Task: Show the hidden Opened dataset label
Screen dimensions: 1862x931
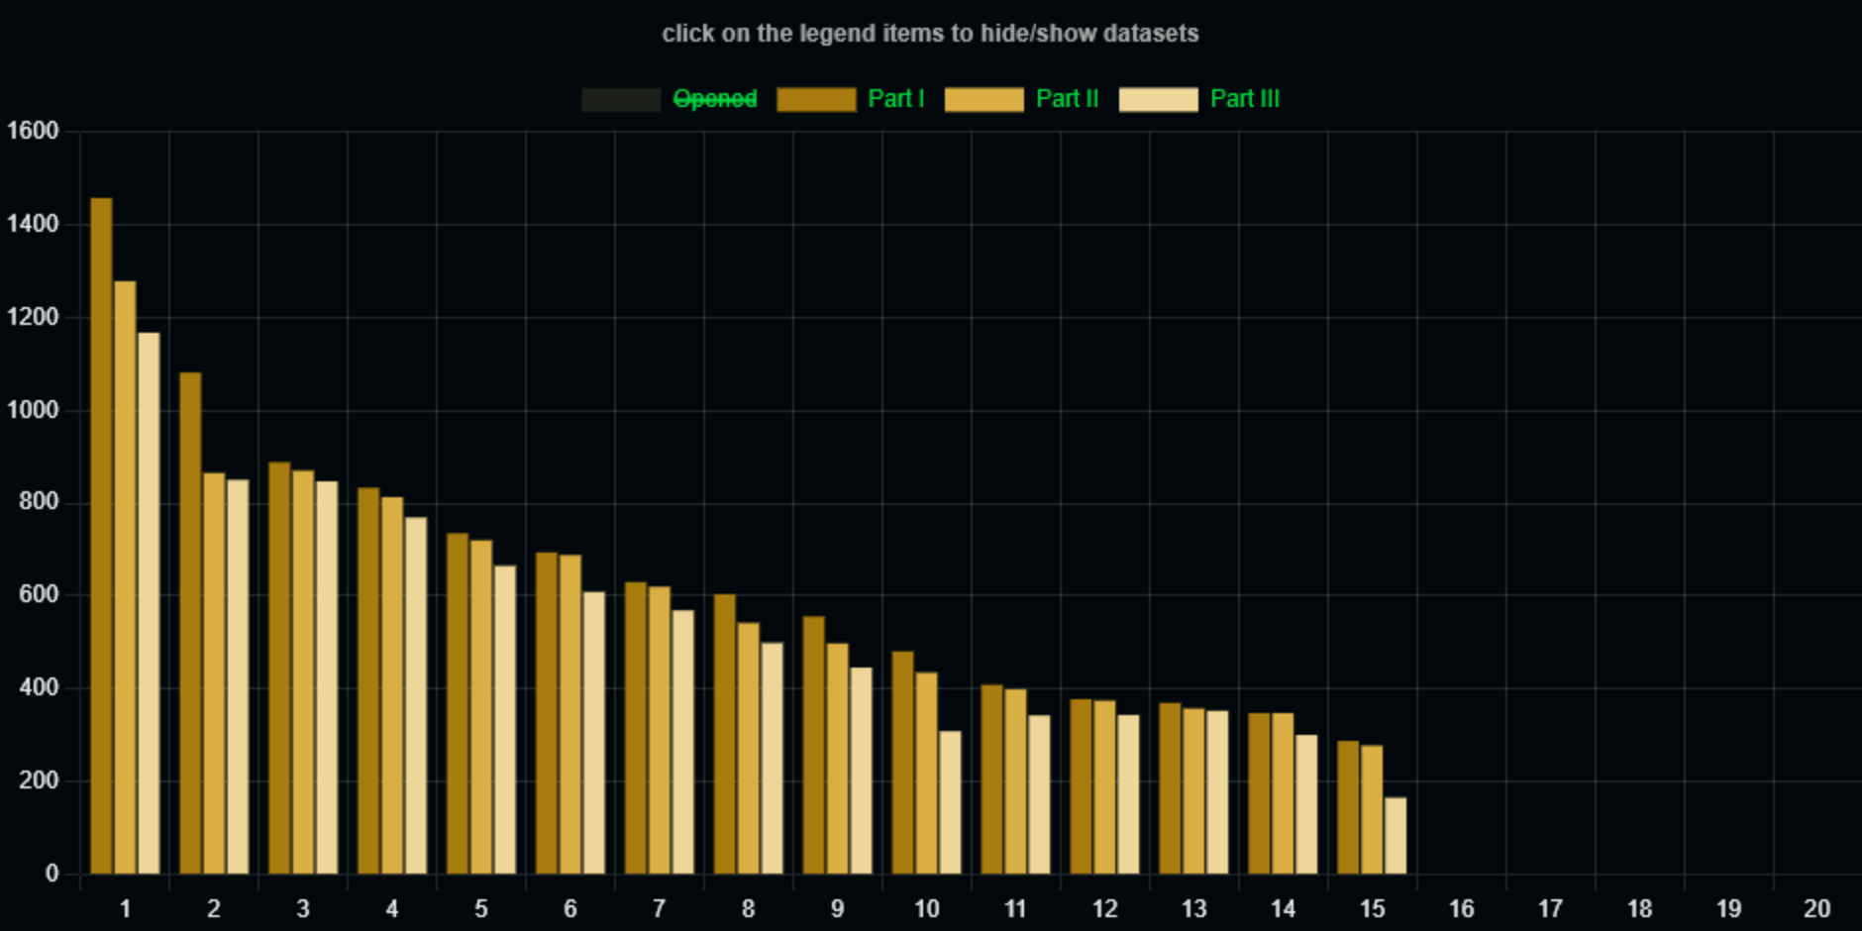Action: pyautogui.click(x=715, y=99)
